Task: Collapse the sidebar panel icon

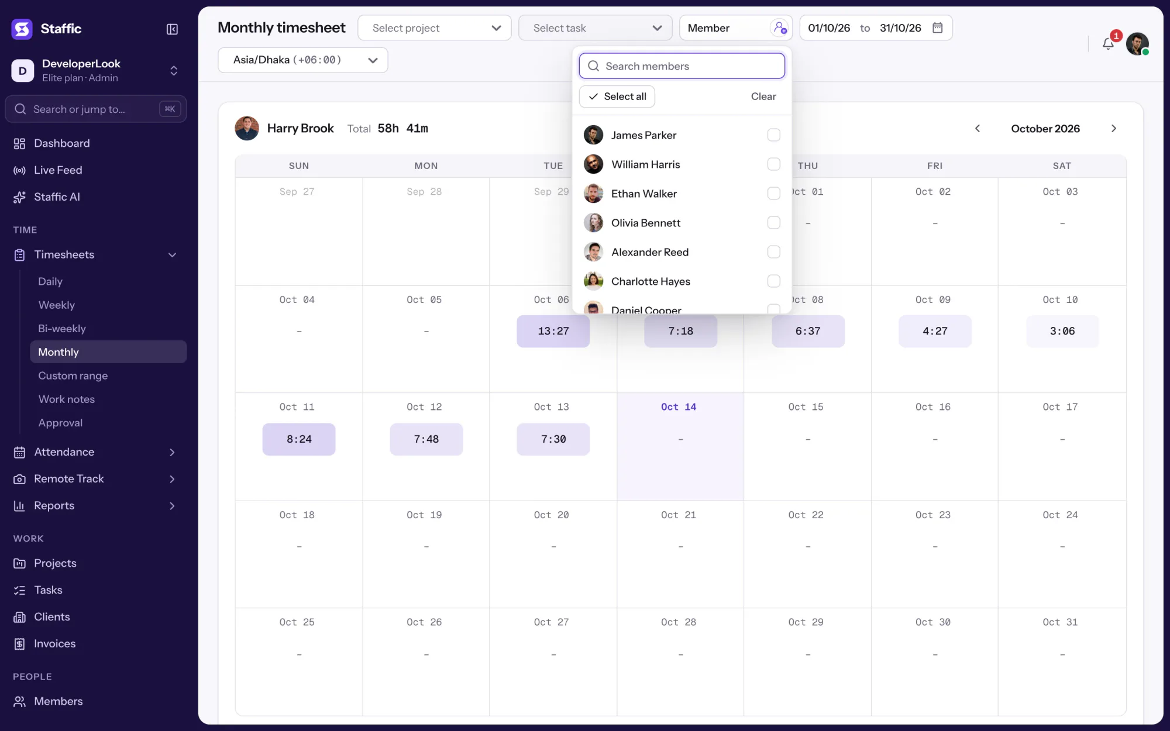Action: [172, 29]
